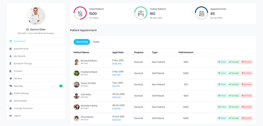Open Schedule Timings menu item

pos(36,64)
